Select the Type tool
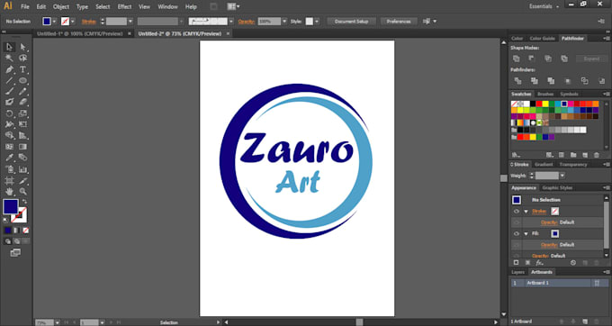 (x=23, y=69)
